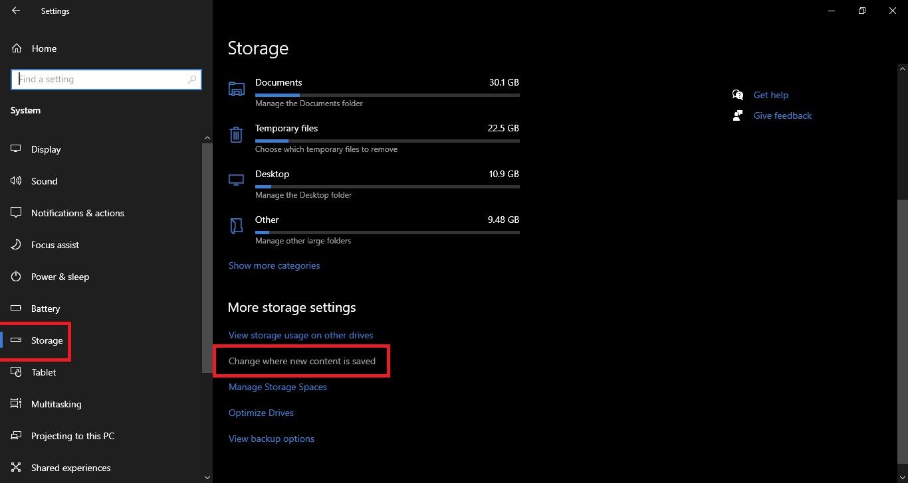
Task: Click 'Manage the Desktop folder' text
Action: click(304, 195)
